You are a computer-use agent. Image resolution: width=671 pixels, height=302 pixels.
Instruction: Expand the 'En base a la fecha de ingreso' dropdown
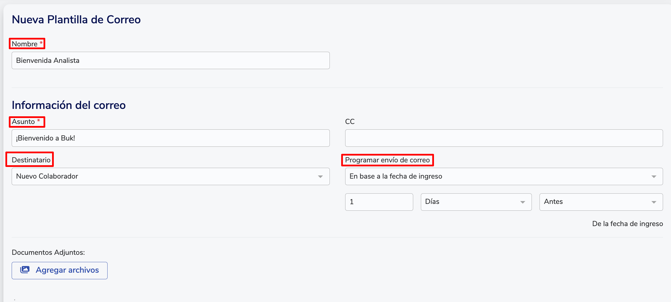click(x=504, y=176)
